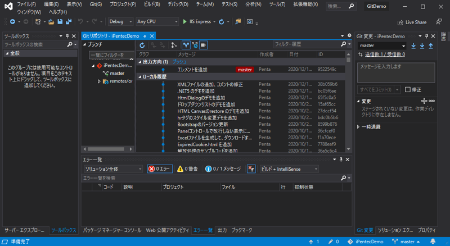Toggle the 0/1 メッセージ messages filter

coord(223,169)
